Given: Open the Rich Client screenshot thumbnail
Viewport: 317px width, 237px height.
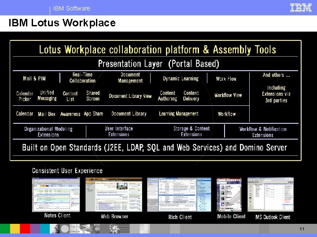Looking at the screenshot, I should point(179,194).
